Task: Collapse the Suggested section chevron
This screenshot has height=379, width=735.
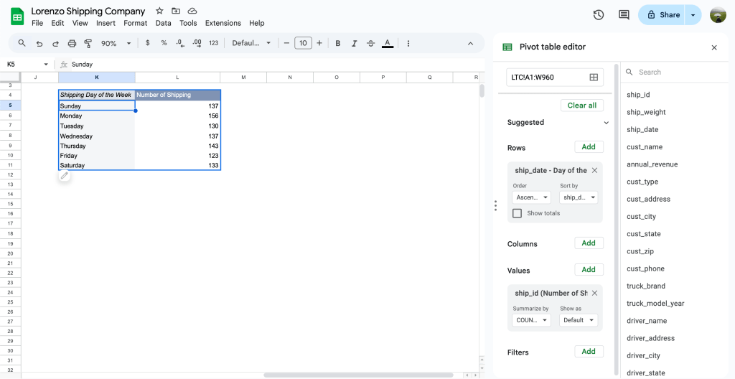Action: click(x=606, y=123)
